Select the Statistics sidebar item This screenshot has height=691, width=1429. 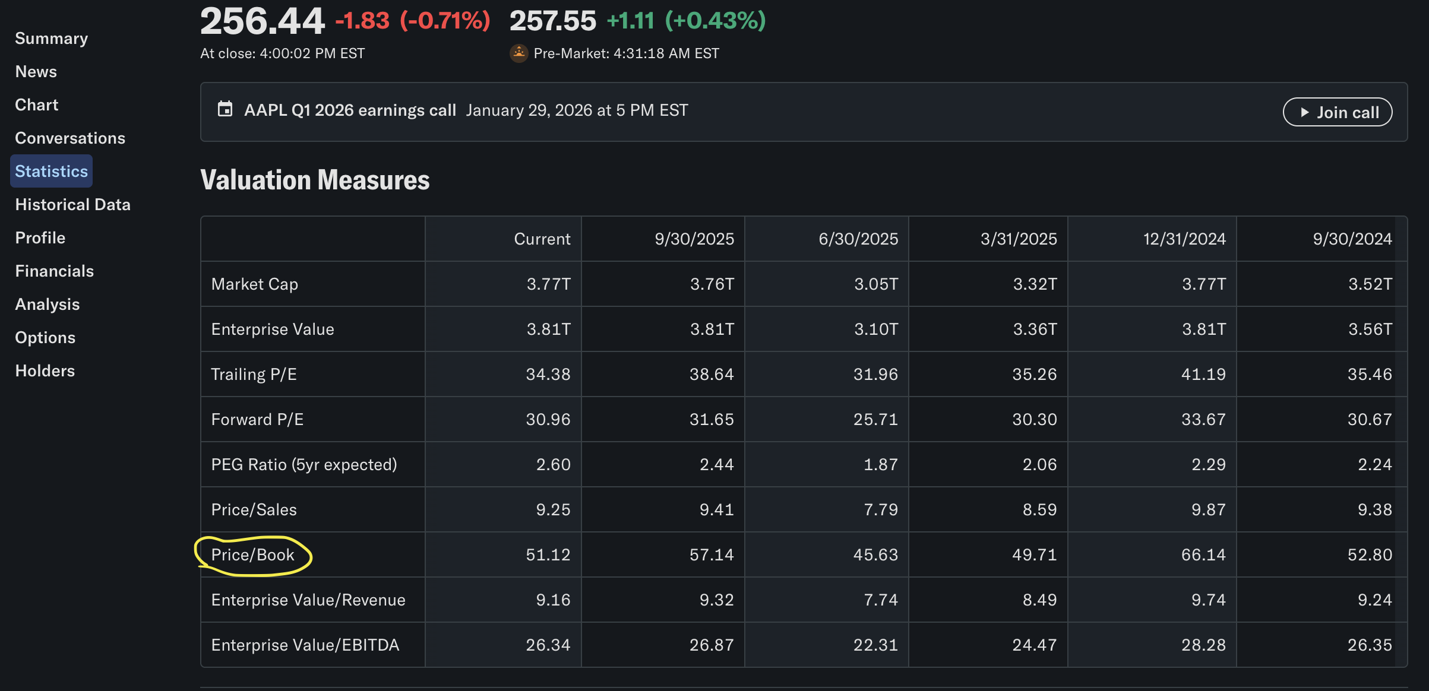tap(52, 172)
